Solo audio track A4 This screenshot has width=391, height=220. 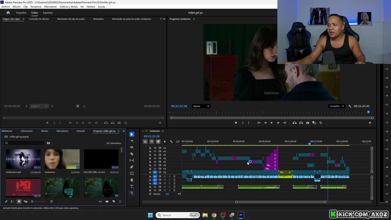tap(170, 187)
